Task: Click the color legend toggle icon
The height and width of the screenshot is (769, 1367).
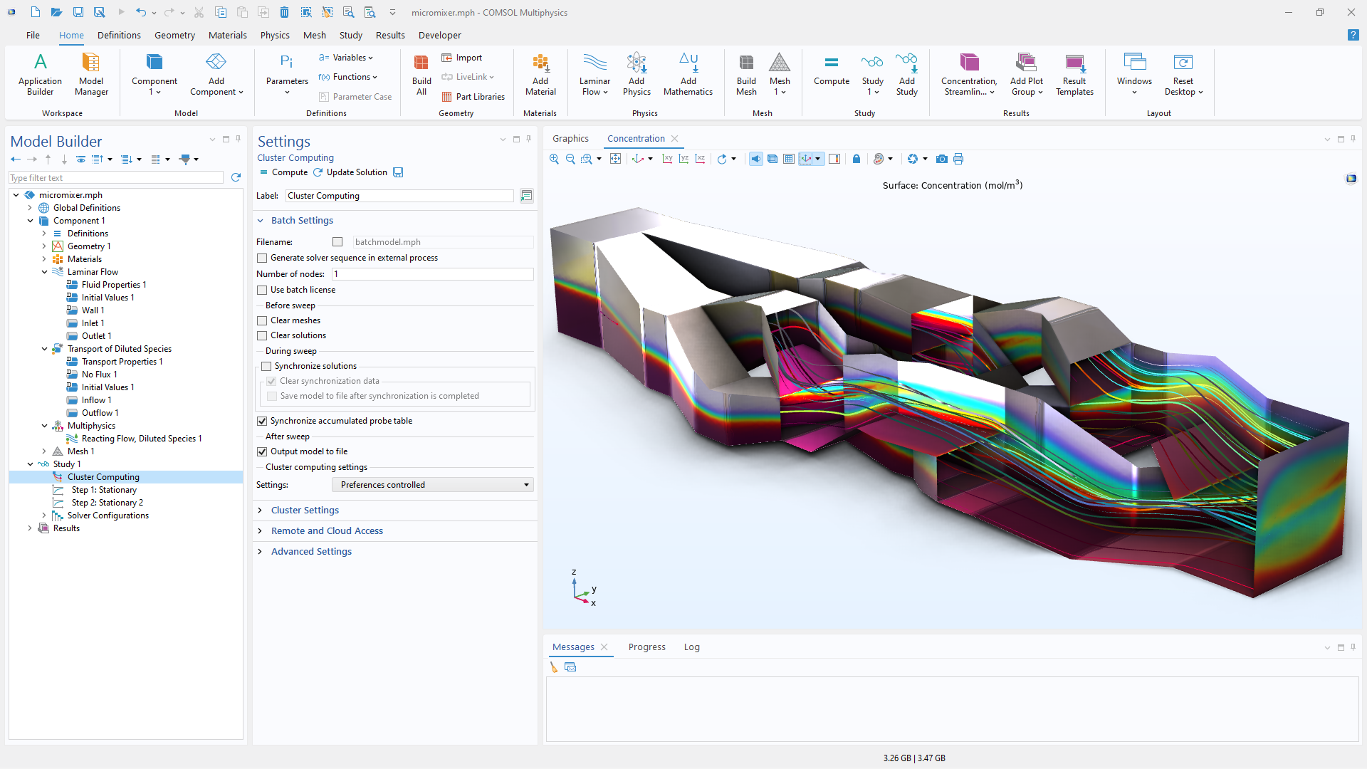Action: point(834,159)
